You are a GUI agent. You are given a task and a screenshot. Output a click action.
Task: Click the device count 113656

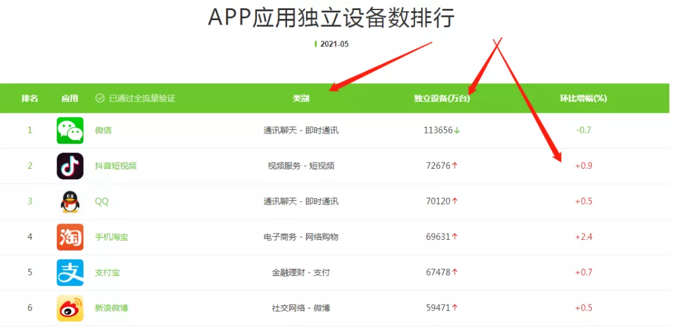(x=438, y=130)
